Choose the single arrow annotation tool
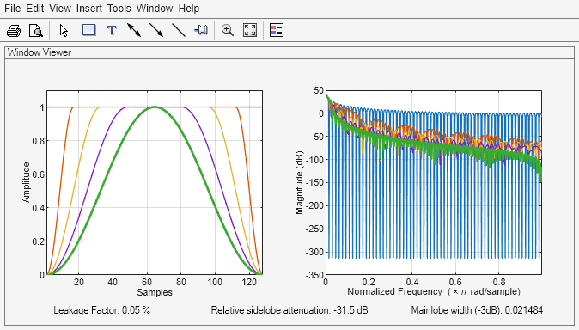The height and width of the screenshot is (330, 579). click(x=156, y=30)
